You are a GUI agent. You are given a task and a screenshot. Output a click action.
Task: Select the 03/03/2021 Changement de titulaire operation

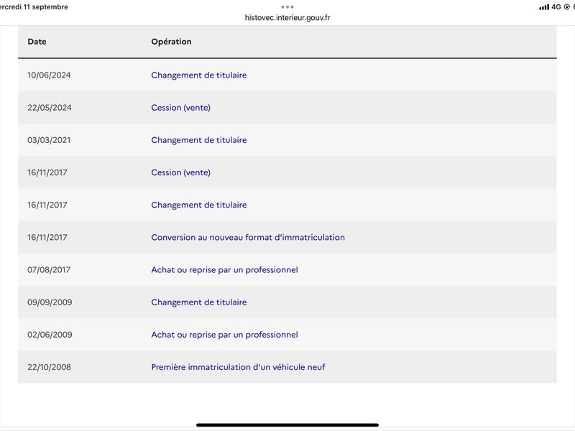[x=199, y=140]
